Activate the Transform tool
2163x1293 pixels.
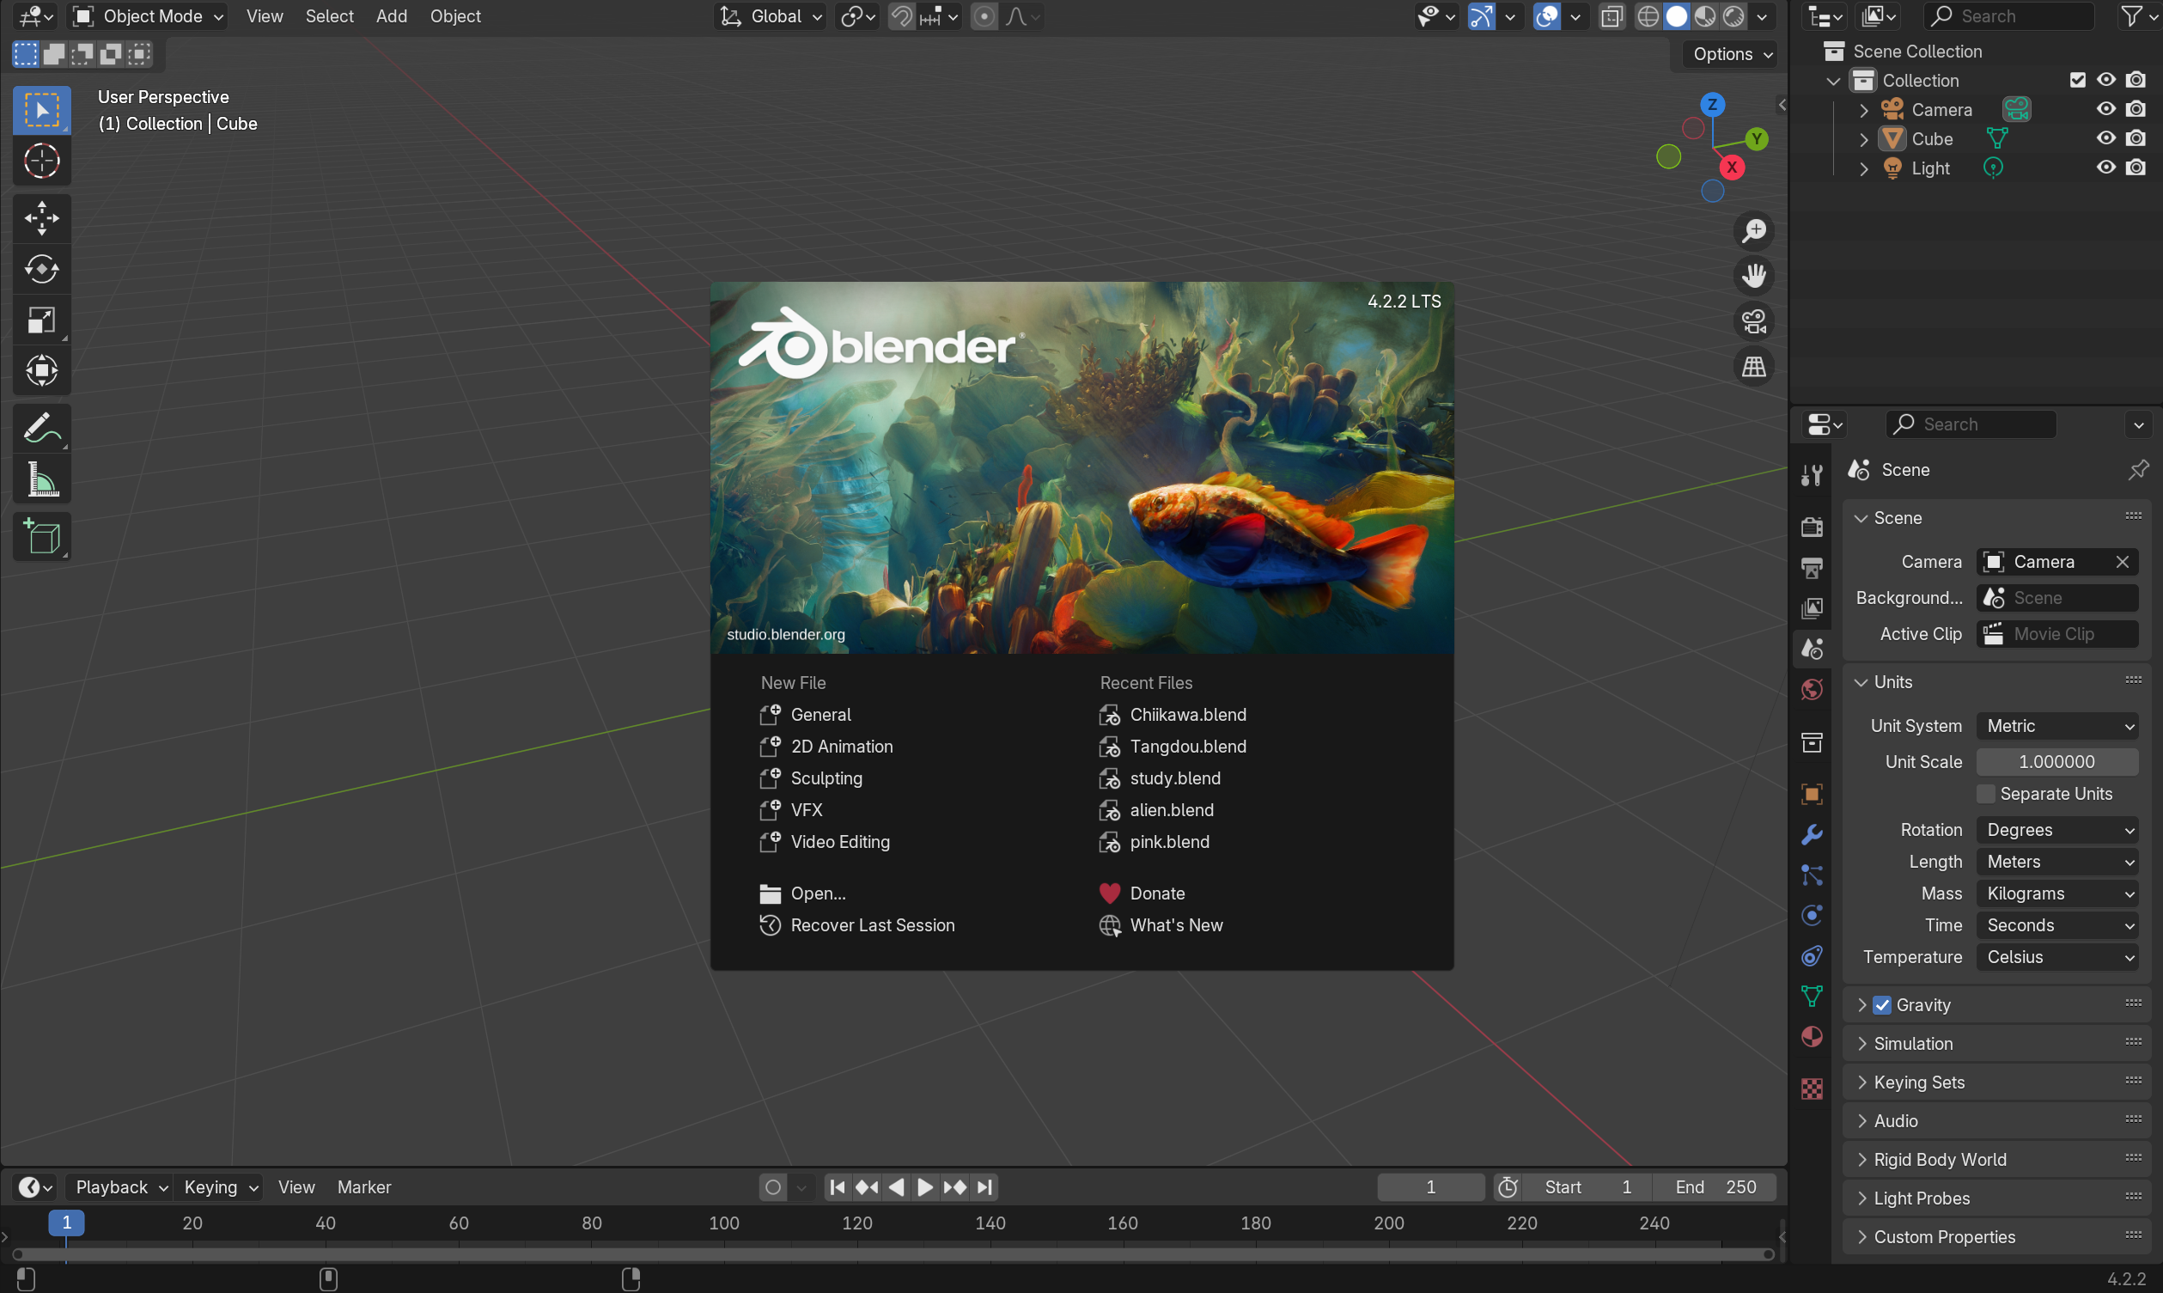(41, 371)
